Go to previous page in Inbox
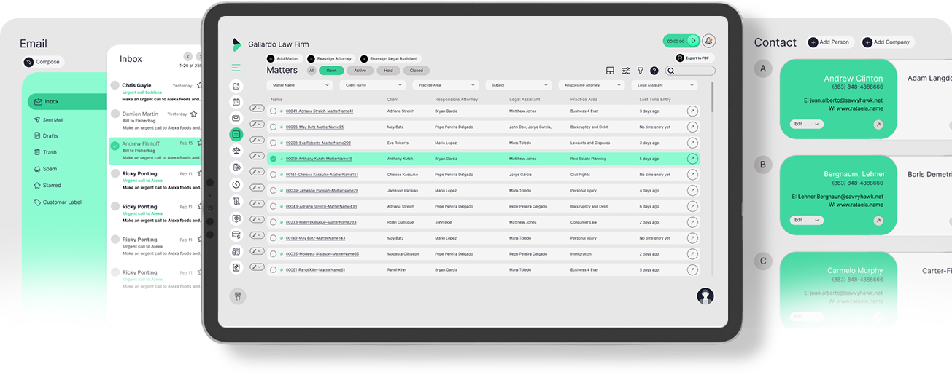952x375 pixels. coord(188,56)
